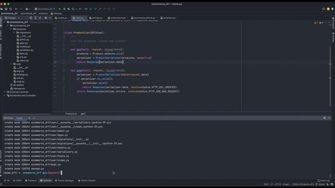
Task: Click the Git update project checkmark icon
Action: (91, 9)
